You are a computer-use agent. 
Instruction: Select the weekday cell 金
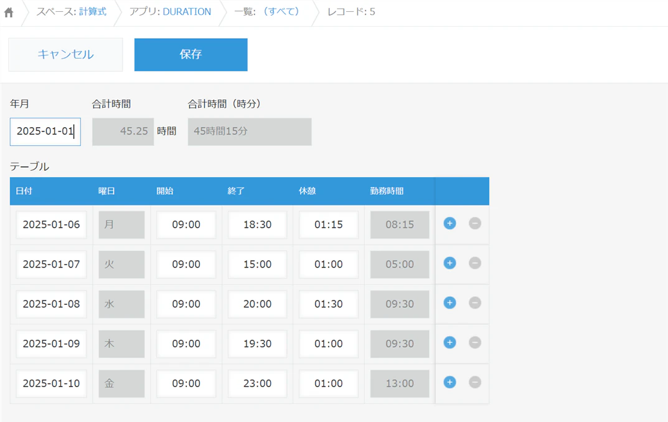[x=121, y=383]
